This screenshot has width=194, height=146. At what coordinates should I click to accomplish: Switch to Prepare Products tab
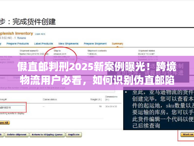18,44
